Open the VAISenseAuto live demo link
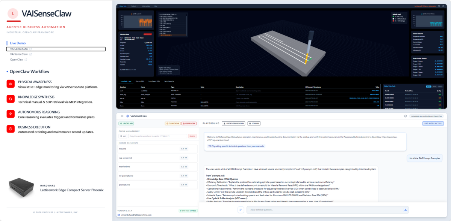The image size is (451, 221). [x=56, y=49]
